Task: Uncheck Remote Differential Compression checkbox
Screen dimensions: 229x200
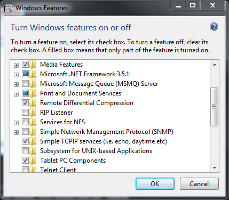Action: point(25,102)
